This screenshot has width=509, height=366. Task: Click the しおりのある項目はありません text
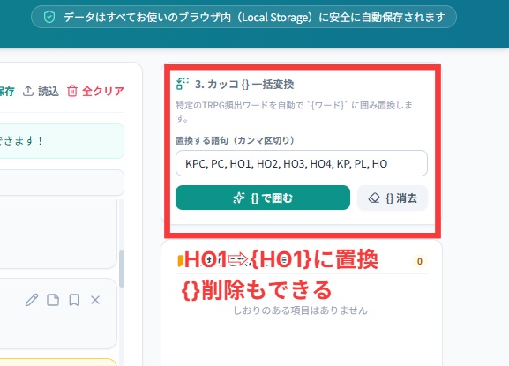pos(300,310)
